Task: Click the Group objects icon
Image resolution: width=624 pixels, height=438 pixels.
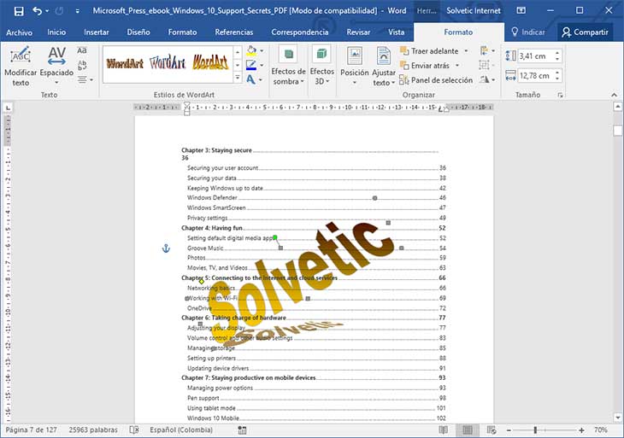Action: [486, 65]
